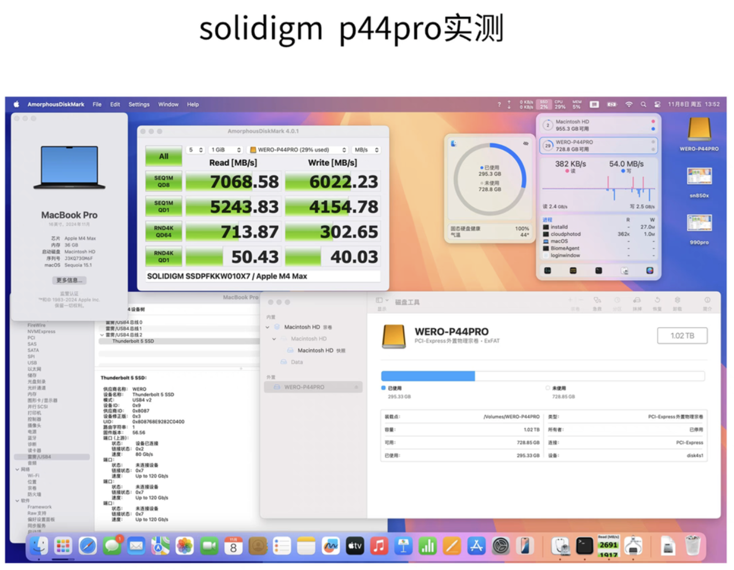Click the blue used-space bar in Disk Utility

point(428,376)
